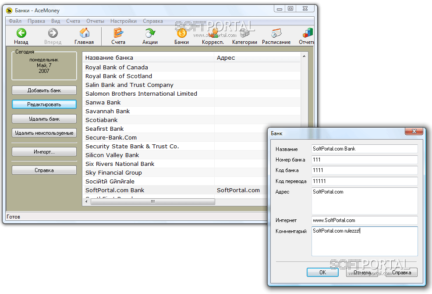Click the horizontal scrollbar thumb
This screenshot has height=294, width=432.
point(153,201)
